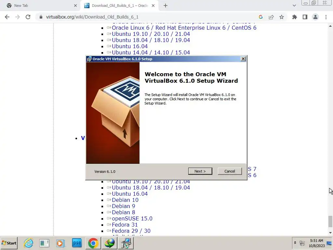Click VirtualBox Setup title bar icon

[89, 59]
